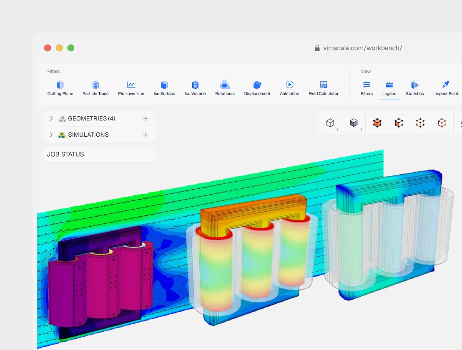The height and width of the screenshot is (350, 462).
Task: Select the dotted node selection cube
Action: (x=420, y=123)
